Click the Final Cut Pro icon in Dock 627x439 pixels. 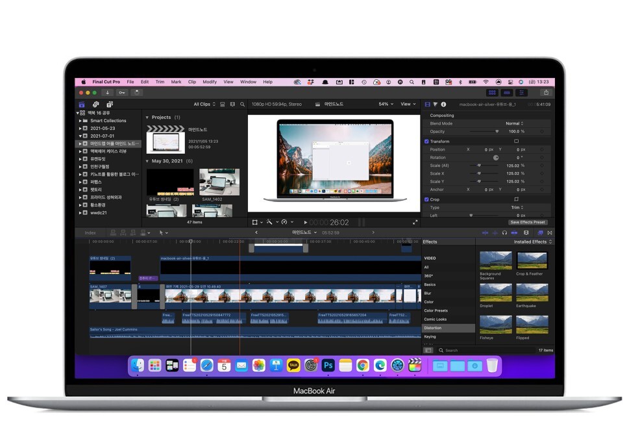[x=415, y=366]
